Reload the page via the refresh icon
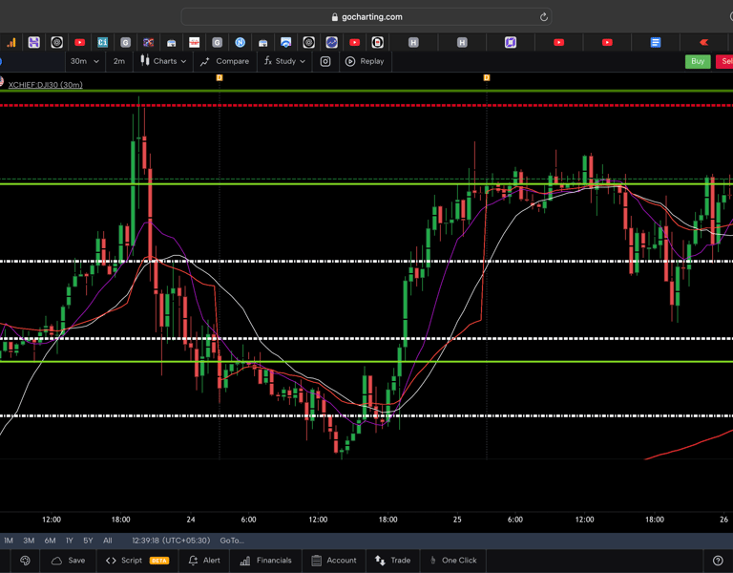Image resolution: width=733 pixels, height=573 pixels. tap(544, 17)
